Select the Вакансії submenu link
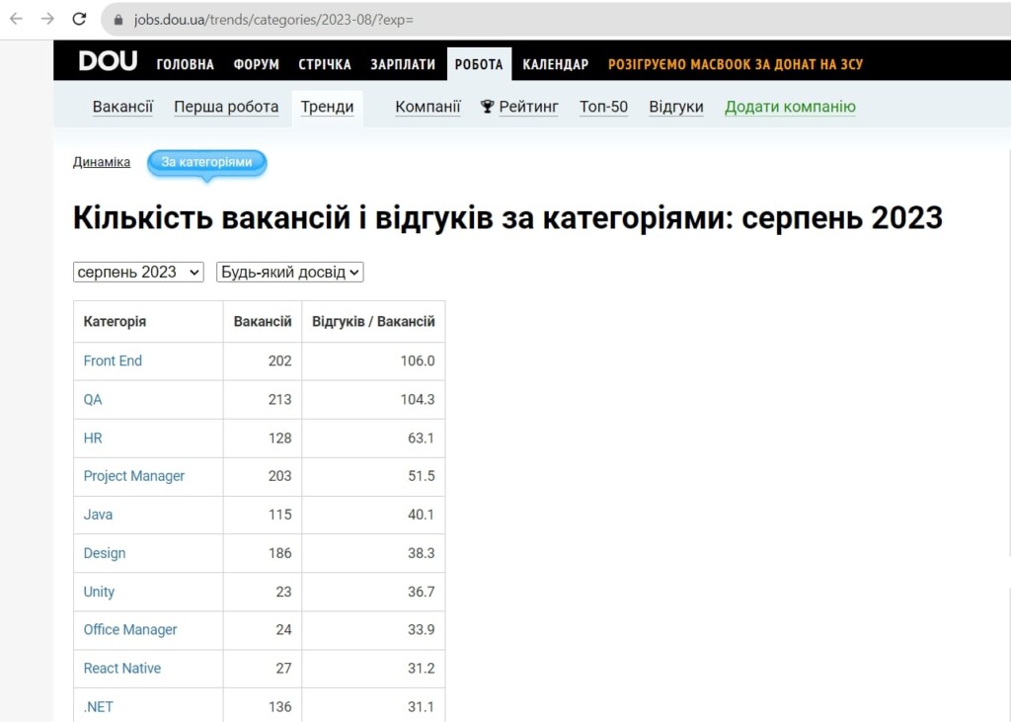The width and height of the screenshot is (1011, 722). click(x=122, y=107)
